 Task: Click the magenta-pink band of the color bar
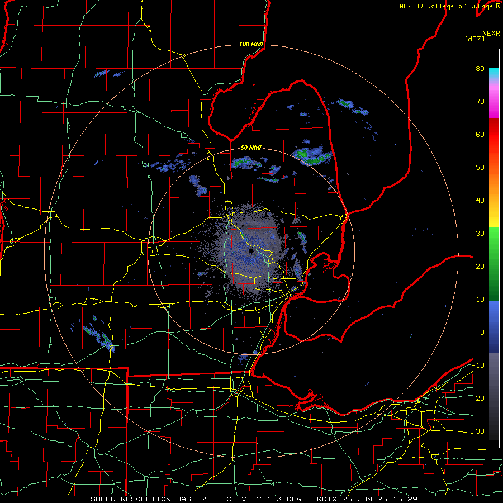[x=493, y=99]
